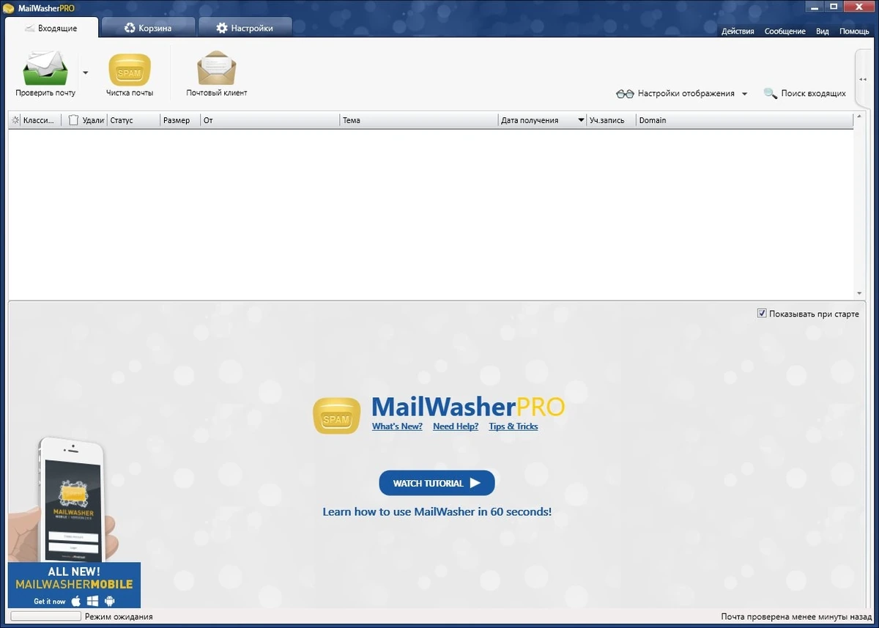The height and width of the screenshot is (628, 879).
Task: Switch to the Входящие tab
Action: [x=51, y=28]
